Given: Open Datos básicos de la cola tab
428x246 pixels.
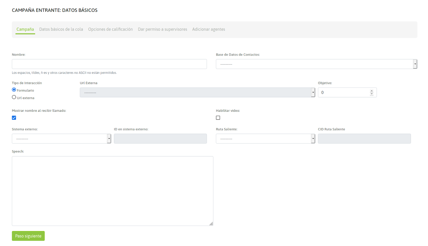Looking at the screenshot, I should coord(61,29).
